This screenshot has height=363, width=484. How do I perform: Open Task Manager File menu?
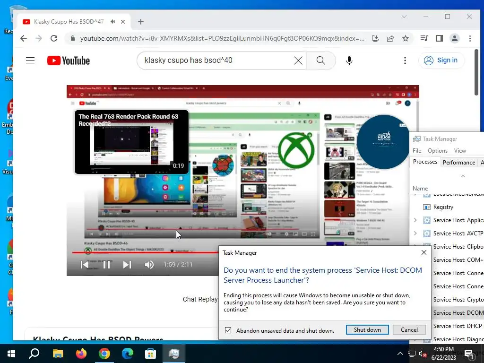pyautogui.click(x=417, y=151)
